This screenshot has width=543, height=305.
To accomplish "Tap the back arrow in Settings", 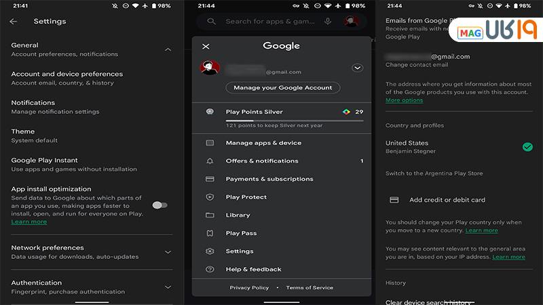I will 14,21.
